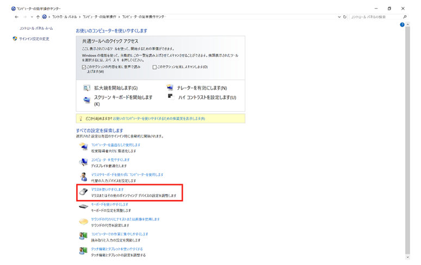Click the high contrast icon

pyautogui.click(x=171, y=96)
